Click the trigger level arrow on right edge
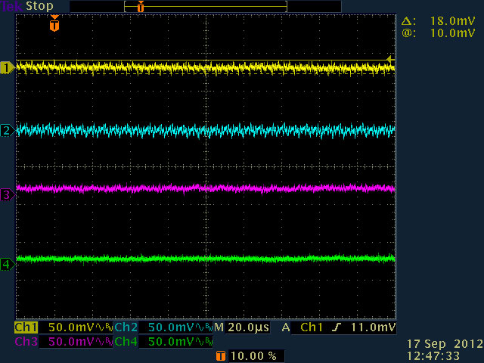The height and width of the screenshot is (363, 484). pyautogui.click(x=390, y=59)
